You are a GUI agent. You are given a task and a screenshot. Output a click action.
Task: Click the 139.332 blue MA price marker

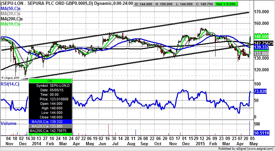point(262,47)
